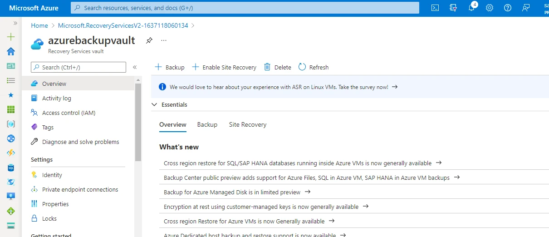Open Cross region Restore for Azure VMs news

point(249,221)
